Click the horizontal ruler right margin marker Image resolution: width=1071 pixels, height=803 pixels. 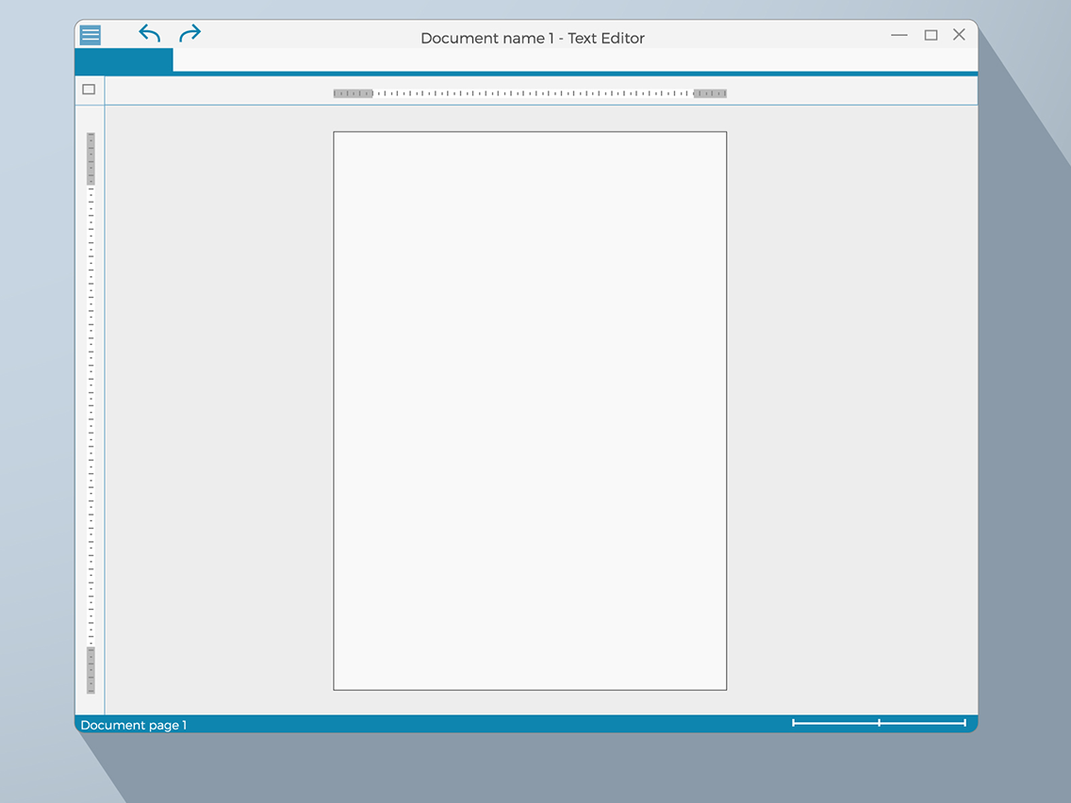[x=710, y=93]
